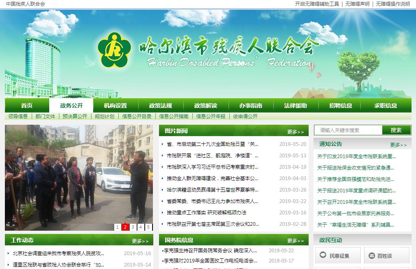Click into the keyword search input field
Image resolution: width=416 pixels, height=269 pixels.
[348, 130]
